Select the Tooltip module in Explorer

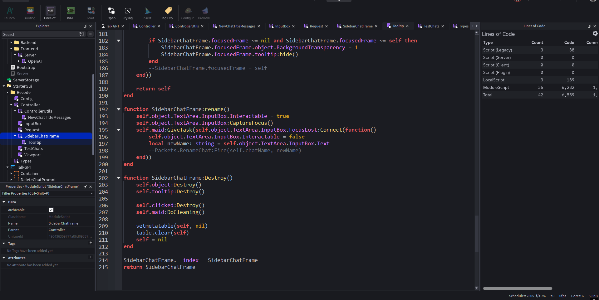(35, 142)
